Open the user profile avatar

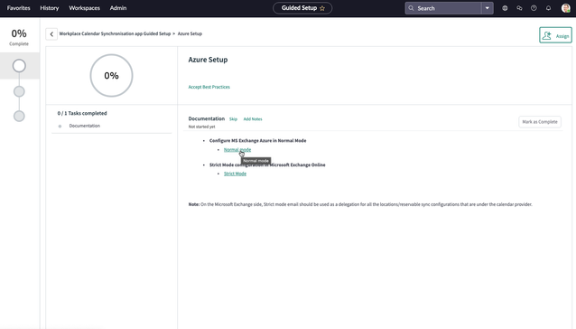click(x=566, y=8)
